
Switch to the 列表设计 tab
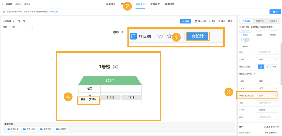(140, 4)
